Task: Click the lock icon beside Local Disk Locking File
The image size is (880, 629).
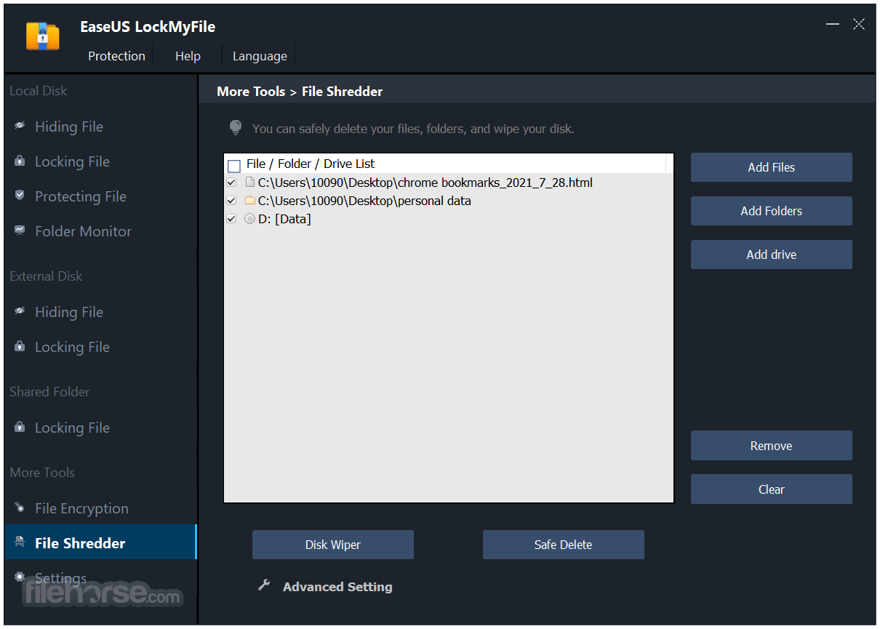Action: click(20, 161)
